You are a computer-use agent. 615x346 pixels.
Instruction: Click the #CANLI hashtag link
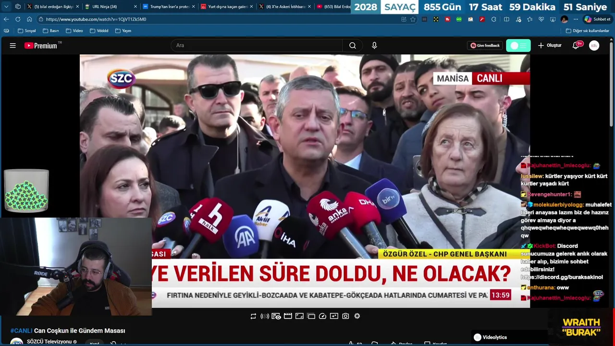(21, 331)
